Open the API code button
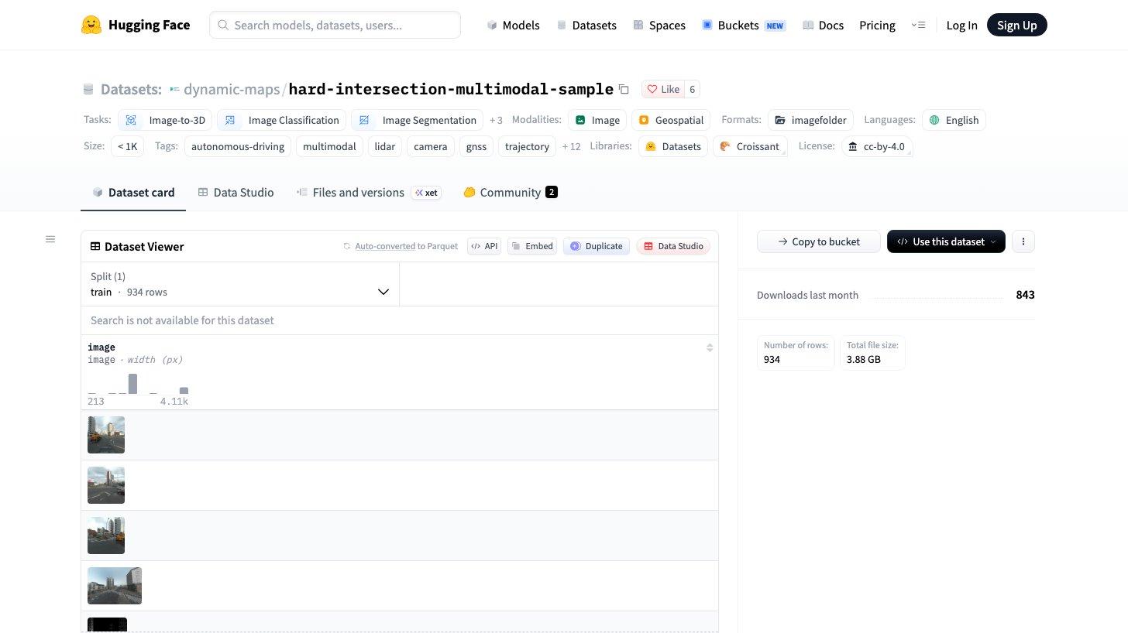The width and height of the screenshot is (1128, 633). click(x=484, y=246)
